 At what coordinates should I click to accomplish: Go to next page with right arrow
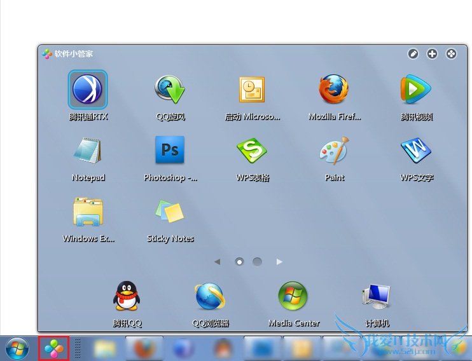point(279,262)
